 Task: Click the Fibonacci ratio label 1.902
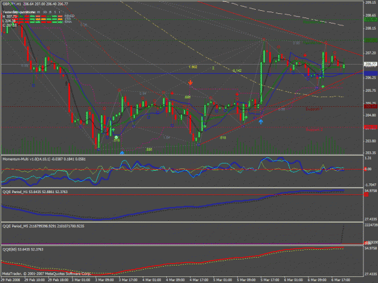click(193, 67)
